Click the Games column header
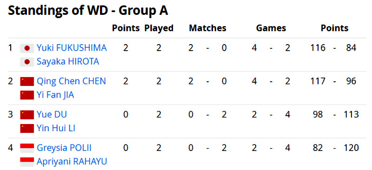The width and height of the screenshot is (372, 170). (x=271, y=28)
